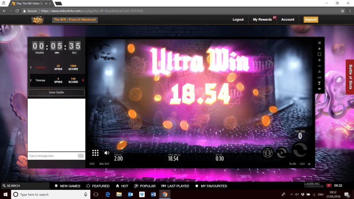Image resolution: width=354 pixels, height=199 pixels.
Task: Toggle fullscreen game mode
Action: [x=319, y=55]
